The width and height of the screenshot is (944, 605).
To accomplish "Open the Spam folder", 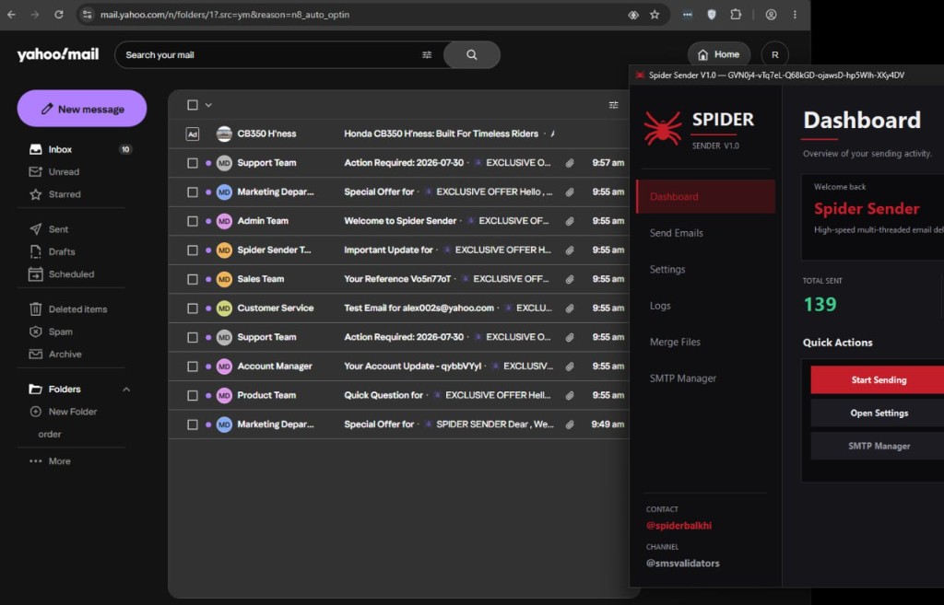I will tap(60, 332).
